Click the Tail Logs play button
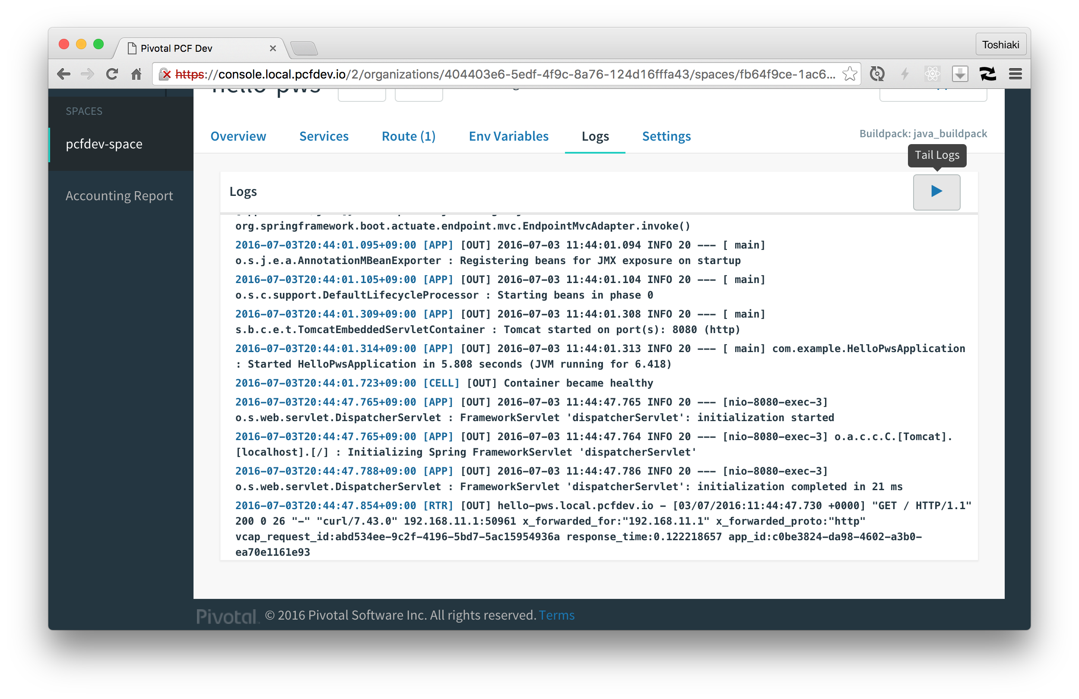This screenshot has height=699, width=1079. (x=936, y=192)
